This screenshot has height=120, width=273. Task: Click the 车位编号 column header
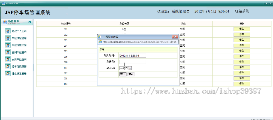(66, 24)
